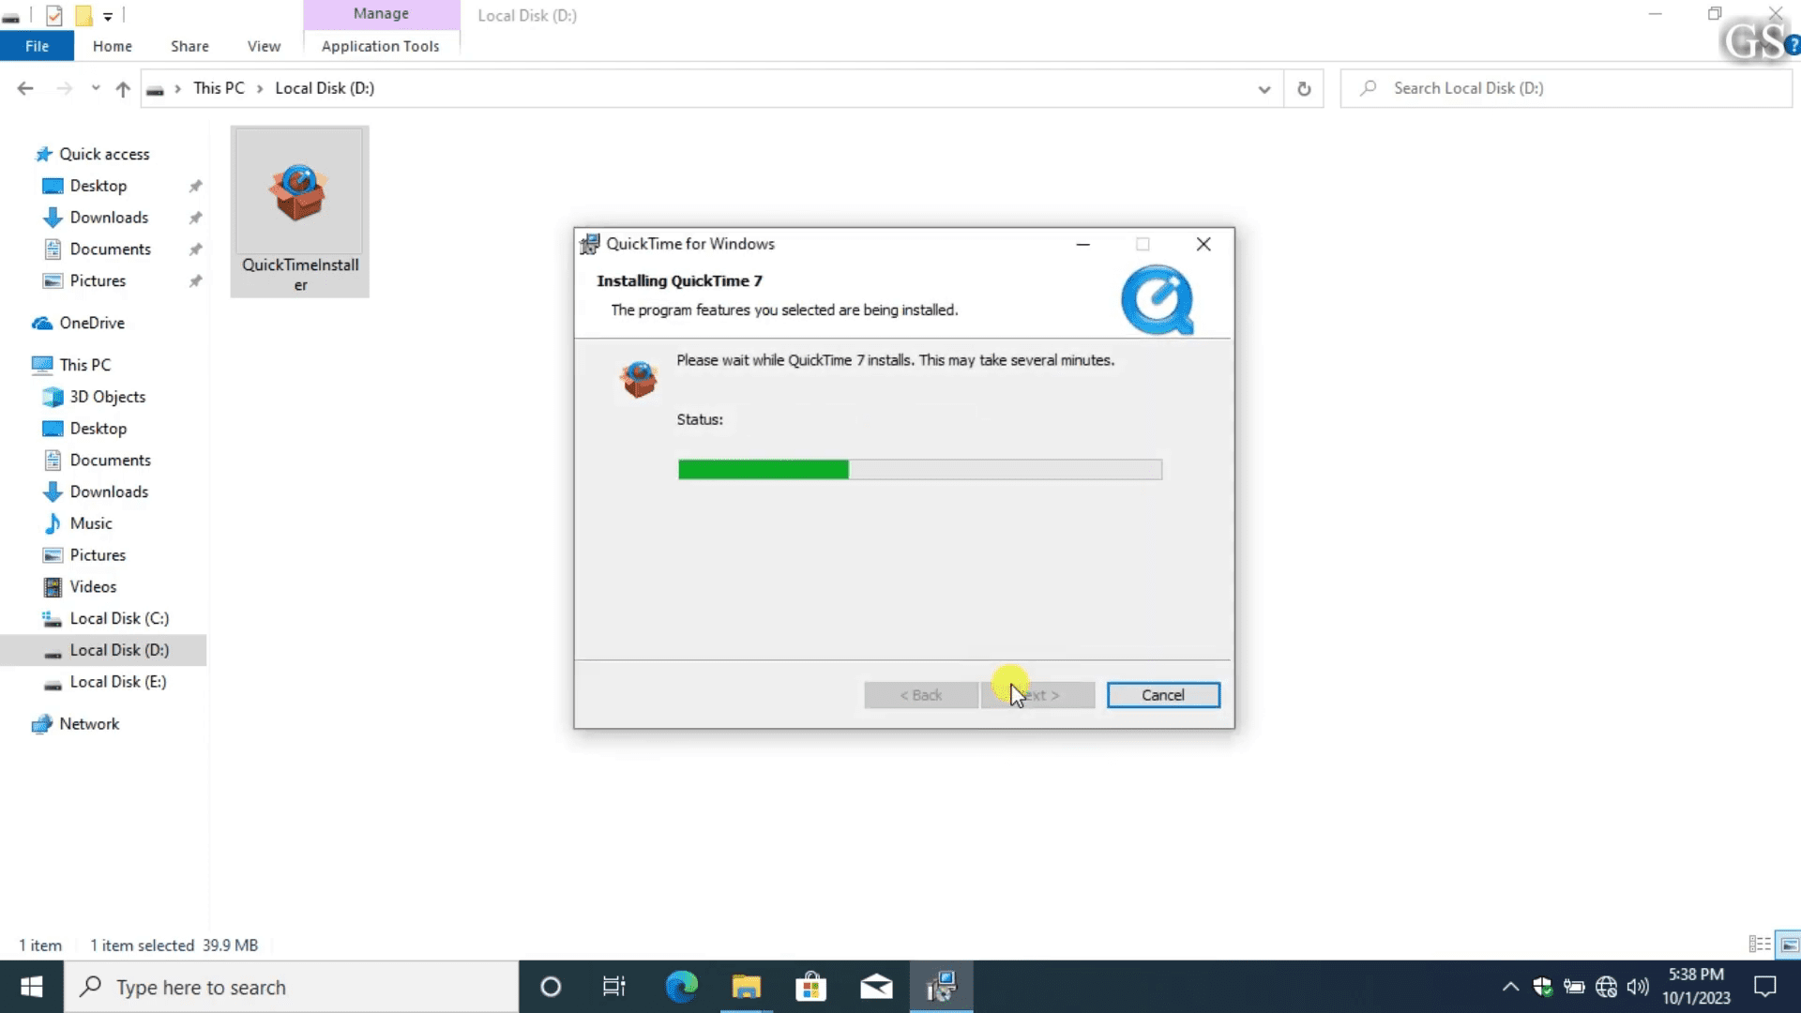The image size is (1801, 1013).
Task: Open File Explorer taskbar icon
Action: pos(747,987)
